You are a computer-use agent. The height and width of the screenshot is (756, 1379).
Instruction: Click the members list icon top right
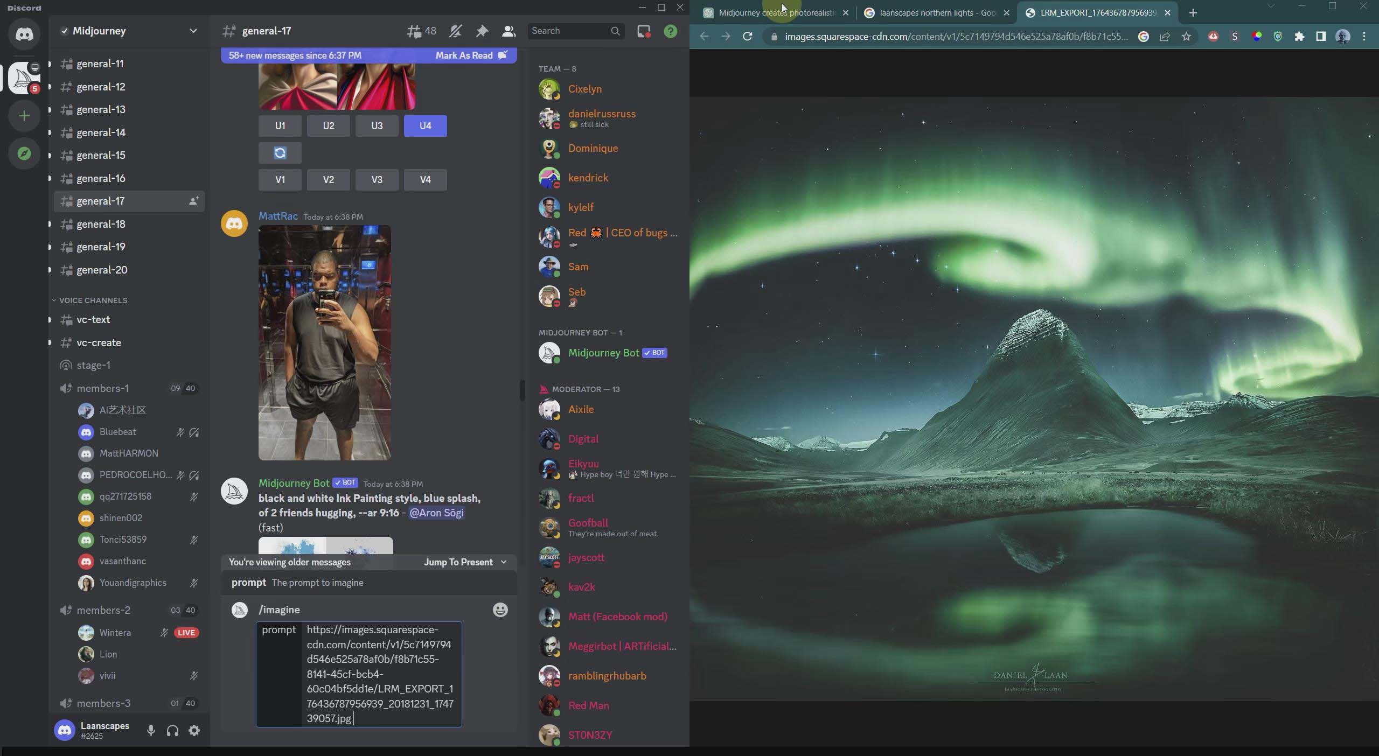tap(509, 31)
